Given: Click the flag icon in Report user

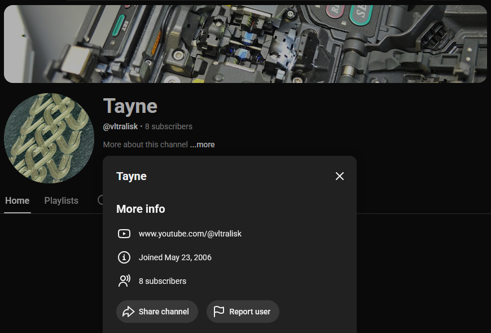Looking at the screenshot, I should coord(218,312).
